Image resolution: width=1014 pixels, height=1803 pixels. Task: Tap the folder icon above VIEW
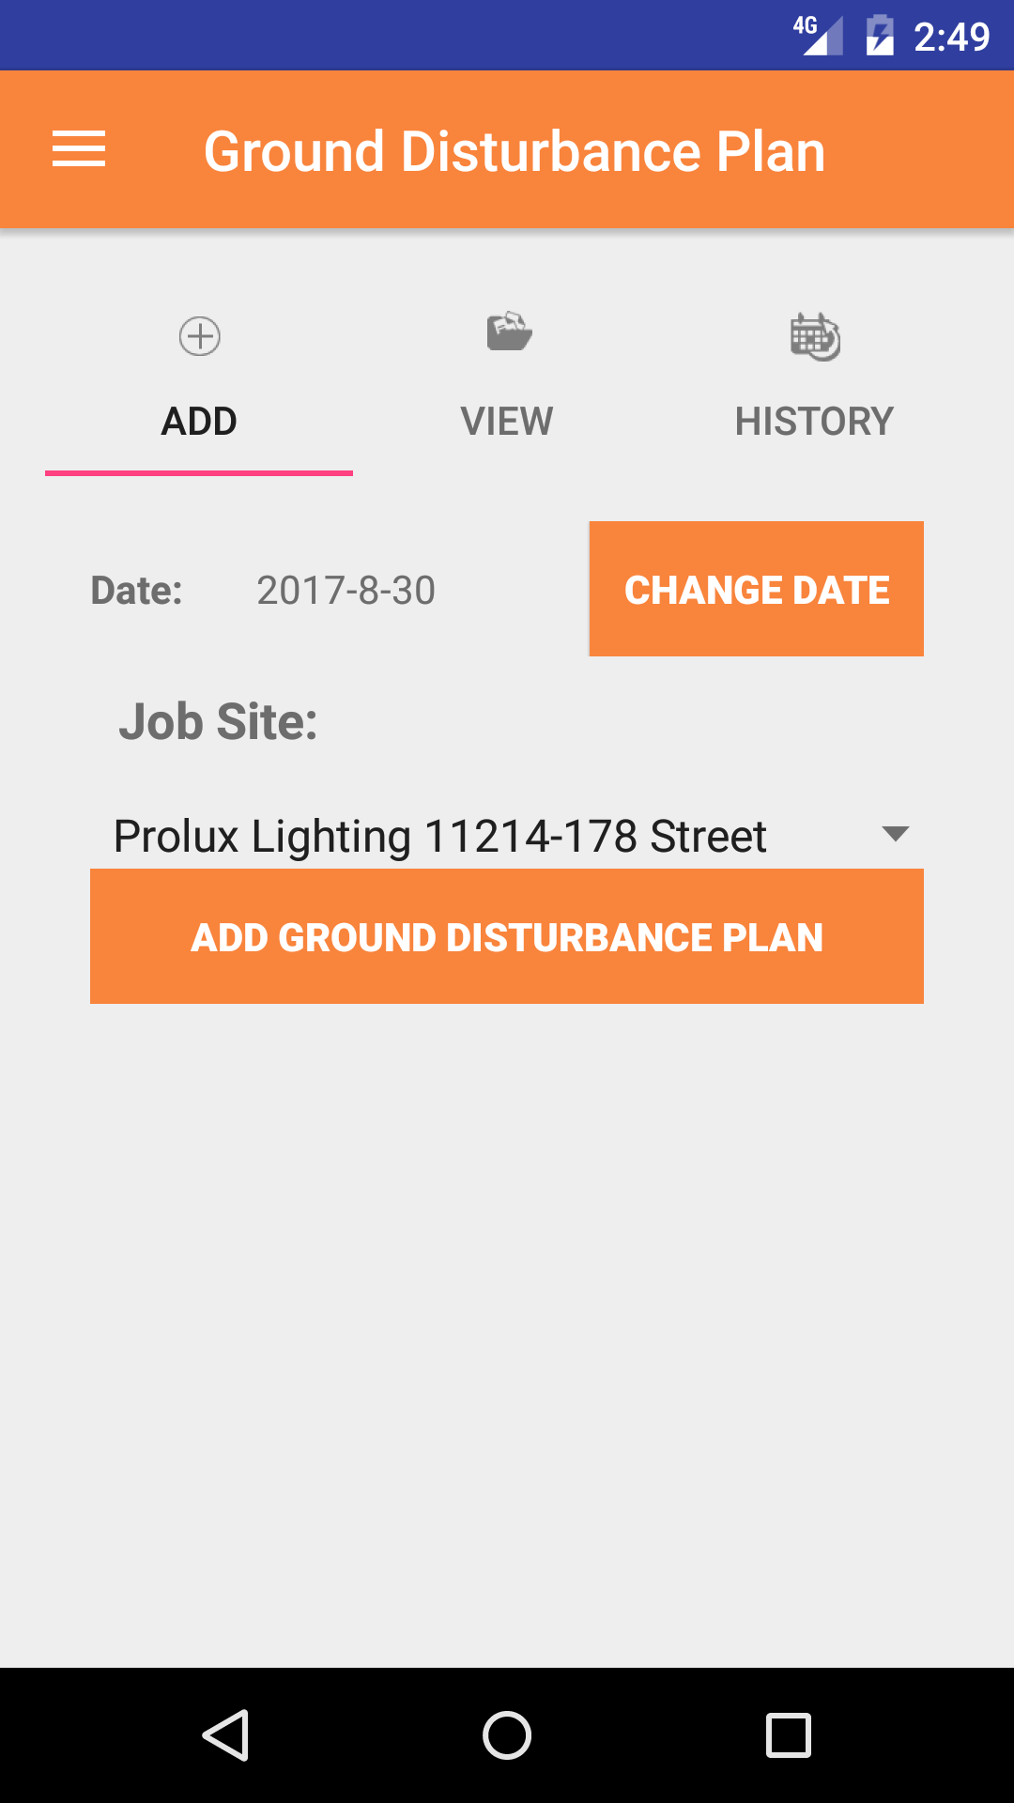[509, 332]
